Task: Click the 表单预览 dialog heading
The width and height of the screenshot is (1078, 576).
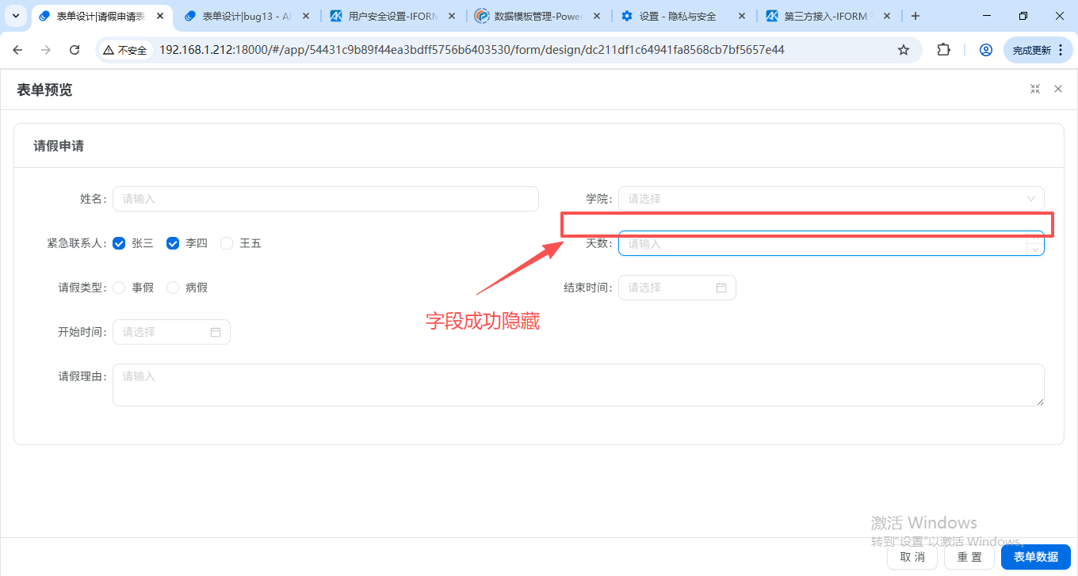Action: coord(44,90)
